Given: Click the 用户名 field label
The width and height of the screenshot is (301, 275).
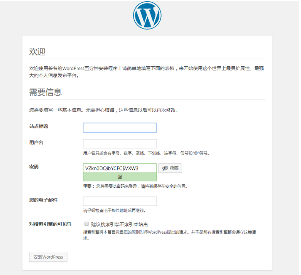Looking at the screenshot, I should click(36, 143).
